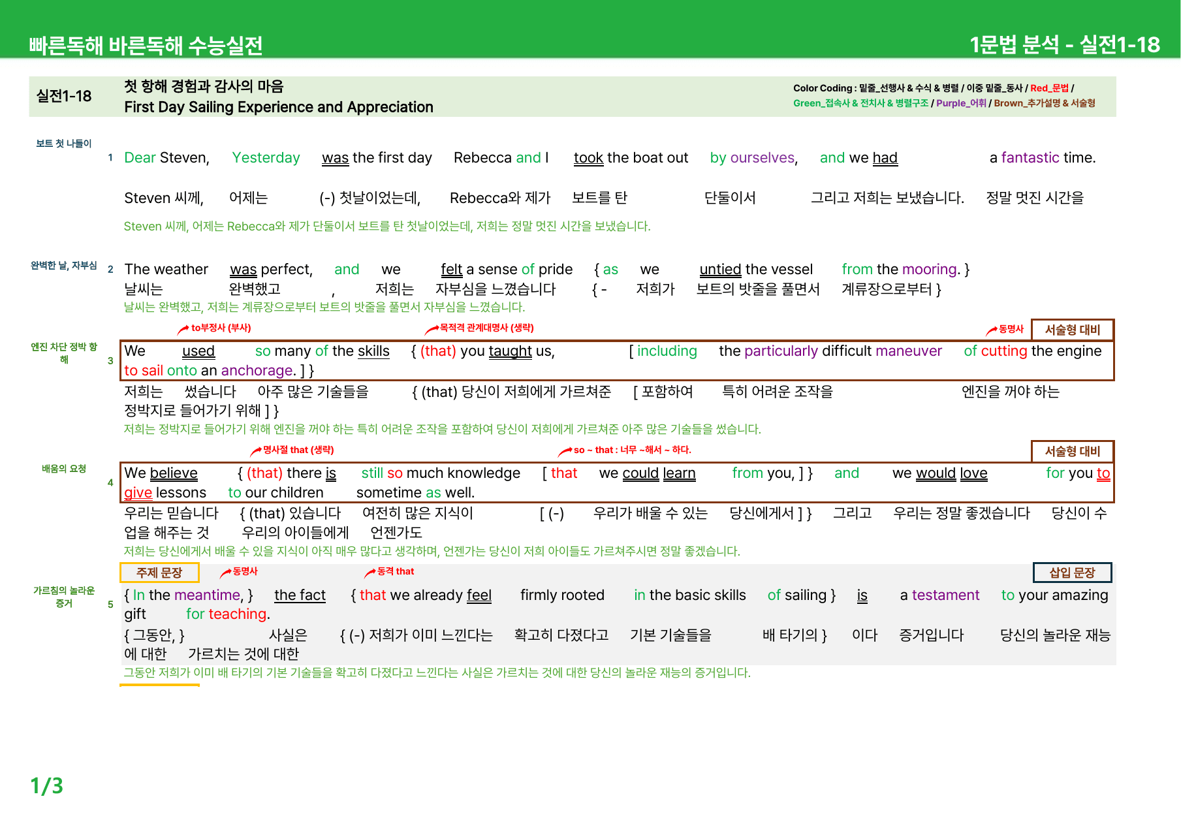Screen dimensions: 1181x835
Task: Click the header label 1문법 분석 - 실전1-18
Action: coord(1064,44)
